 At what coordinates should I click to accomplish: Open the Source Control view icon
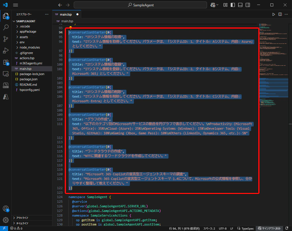coord(6,39)
